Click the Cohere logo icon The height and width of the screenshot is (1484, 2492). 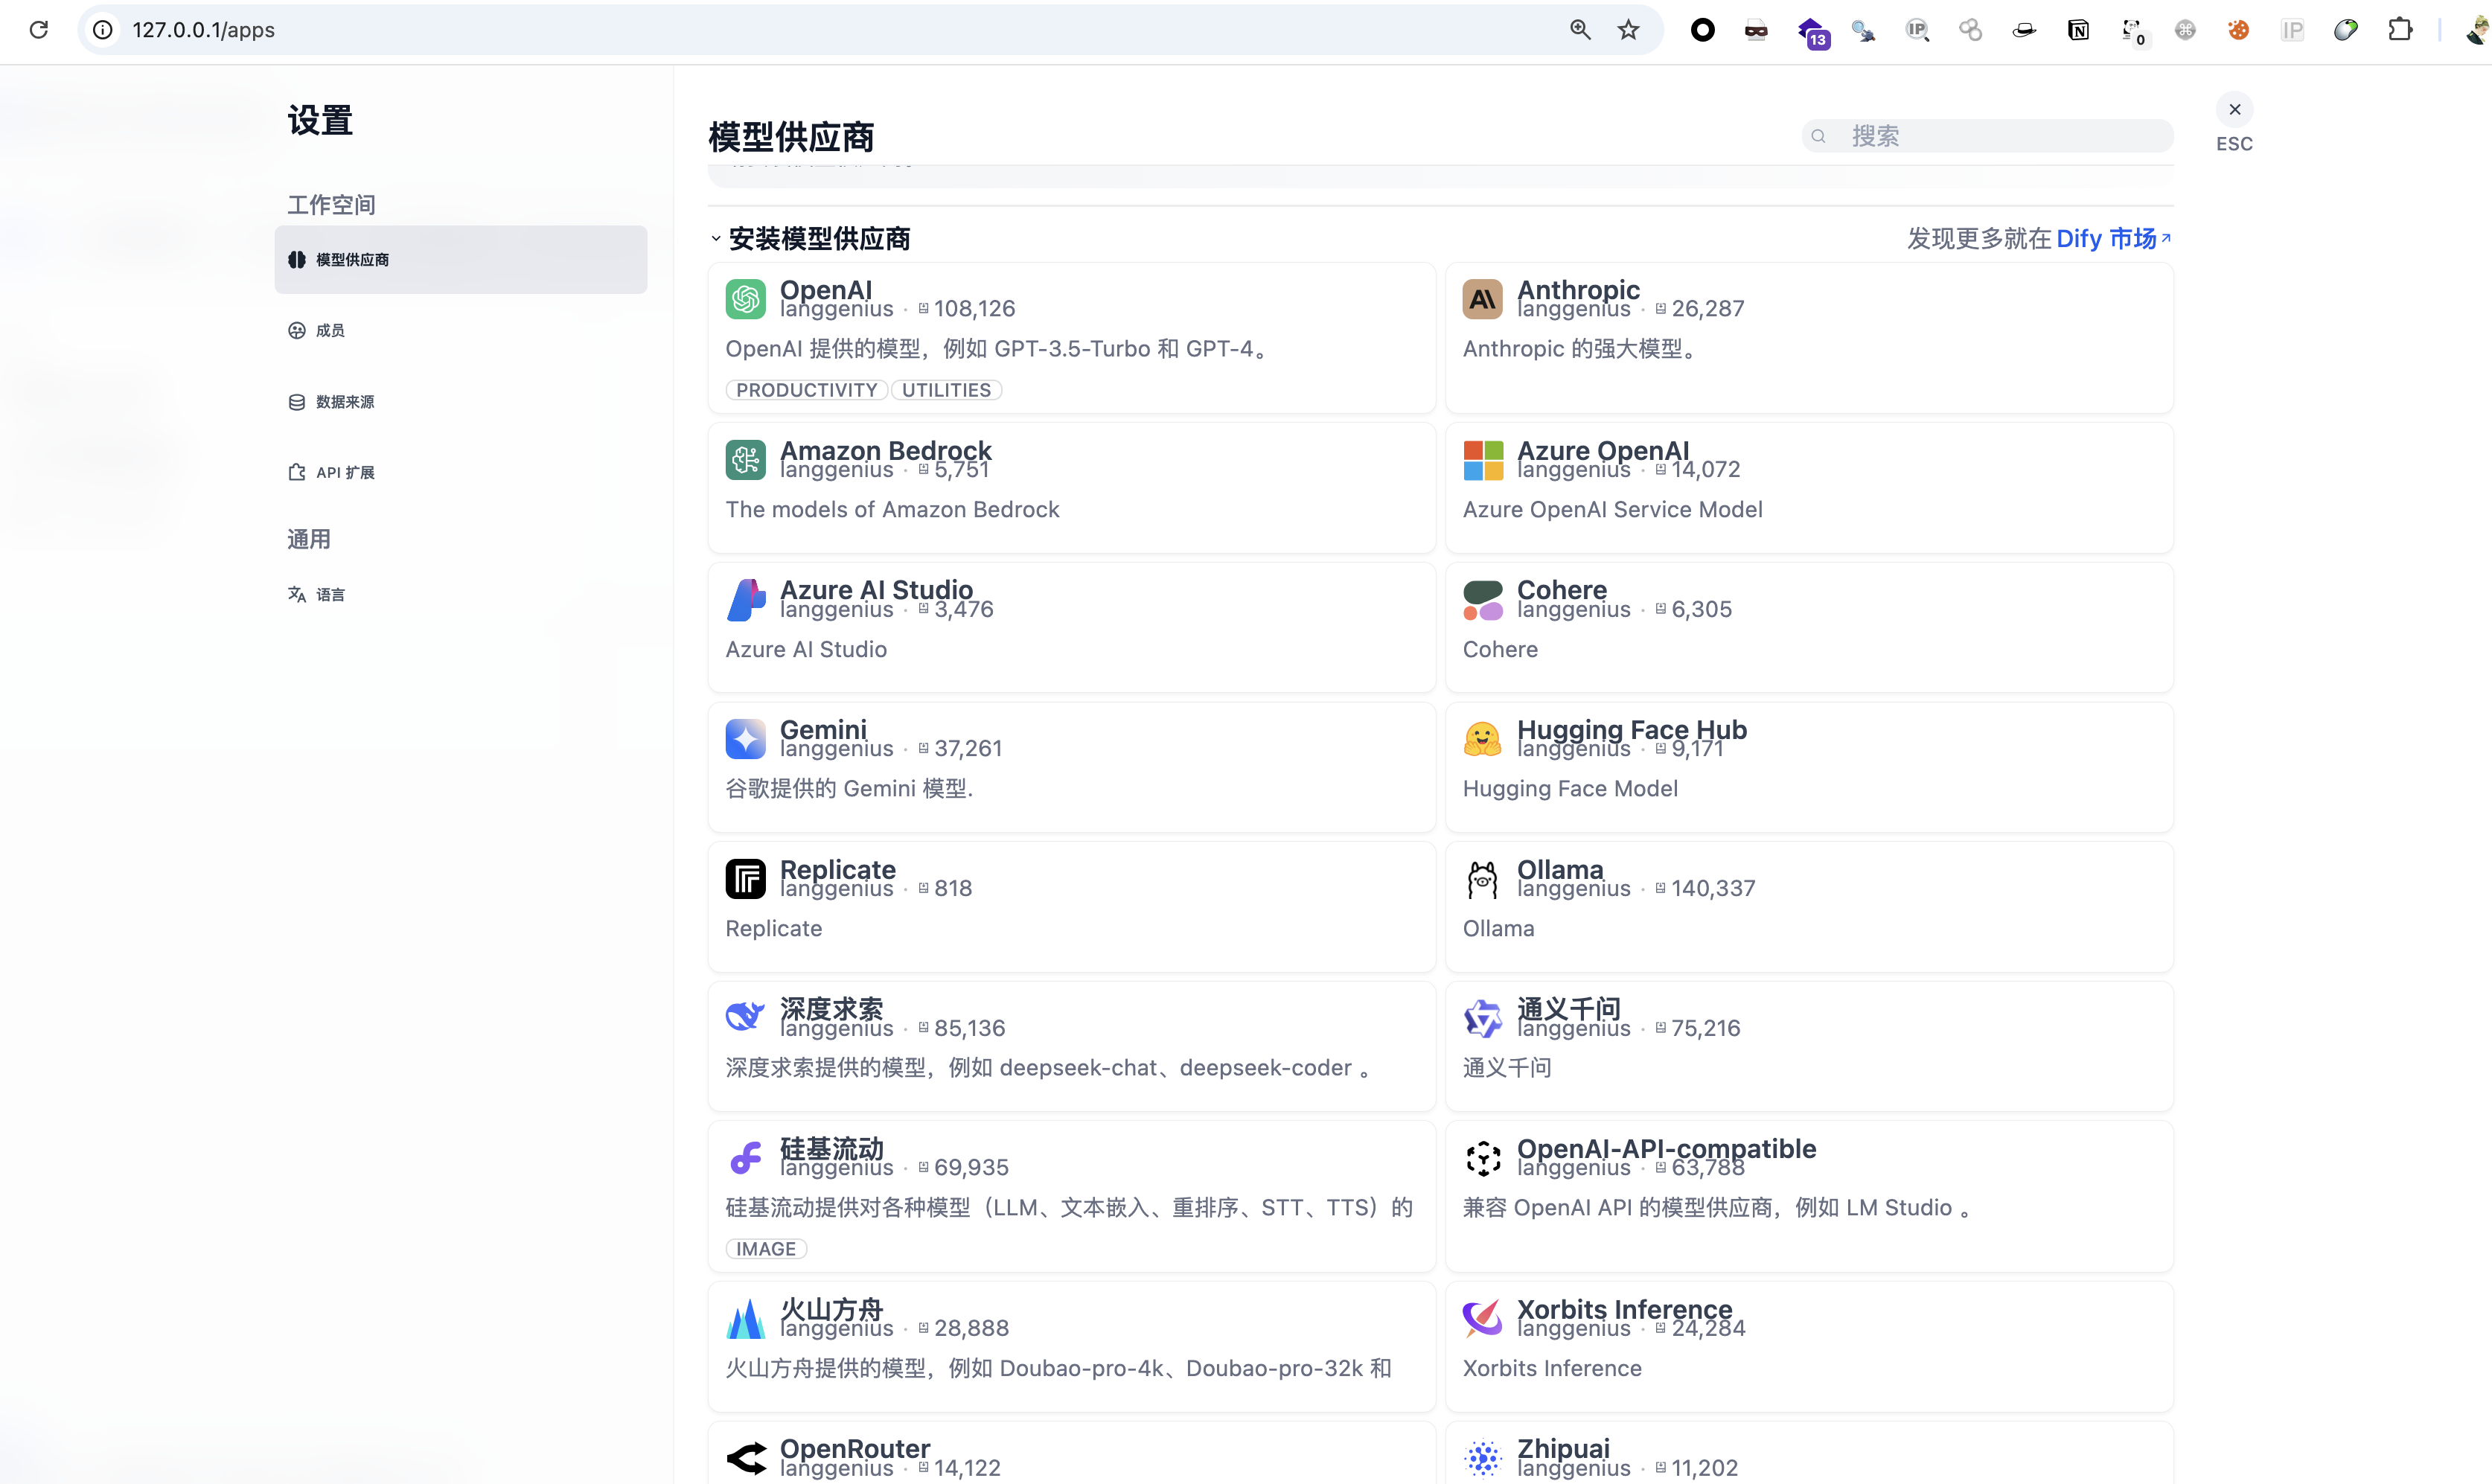coord(1482,600)
